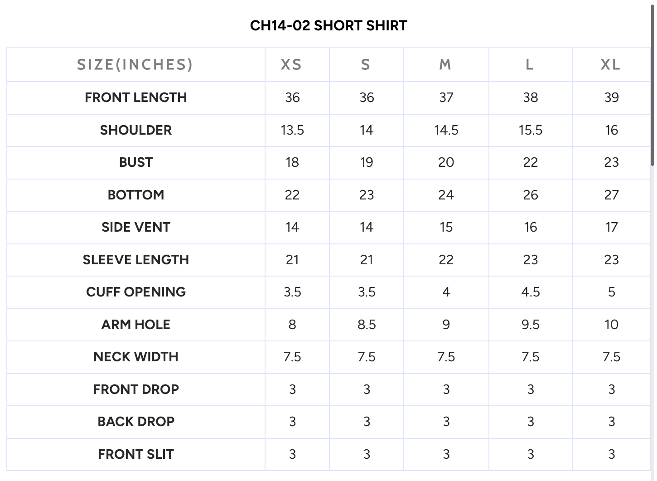Click the shoulder value 13.5 for XS
The height and width of the screenshot is (481, 657).
pos(292,130)
